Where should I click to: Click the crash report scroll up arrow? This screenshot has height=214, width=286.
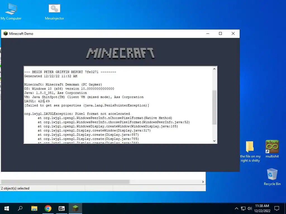[214, 69]
